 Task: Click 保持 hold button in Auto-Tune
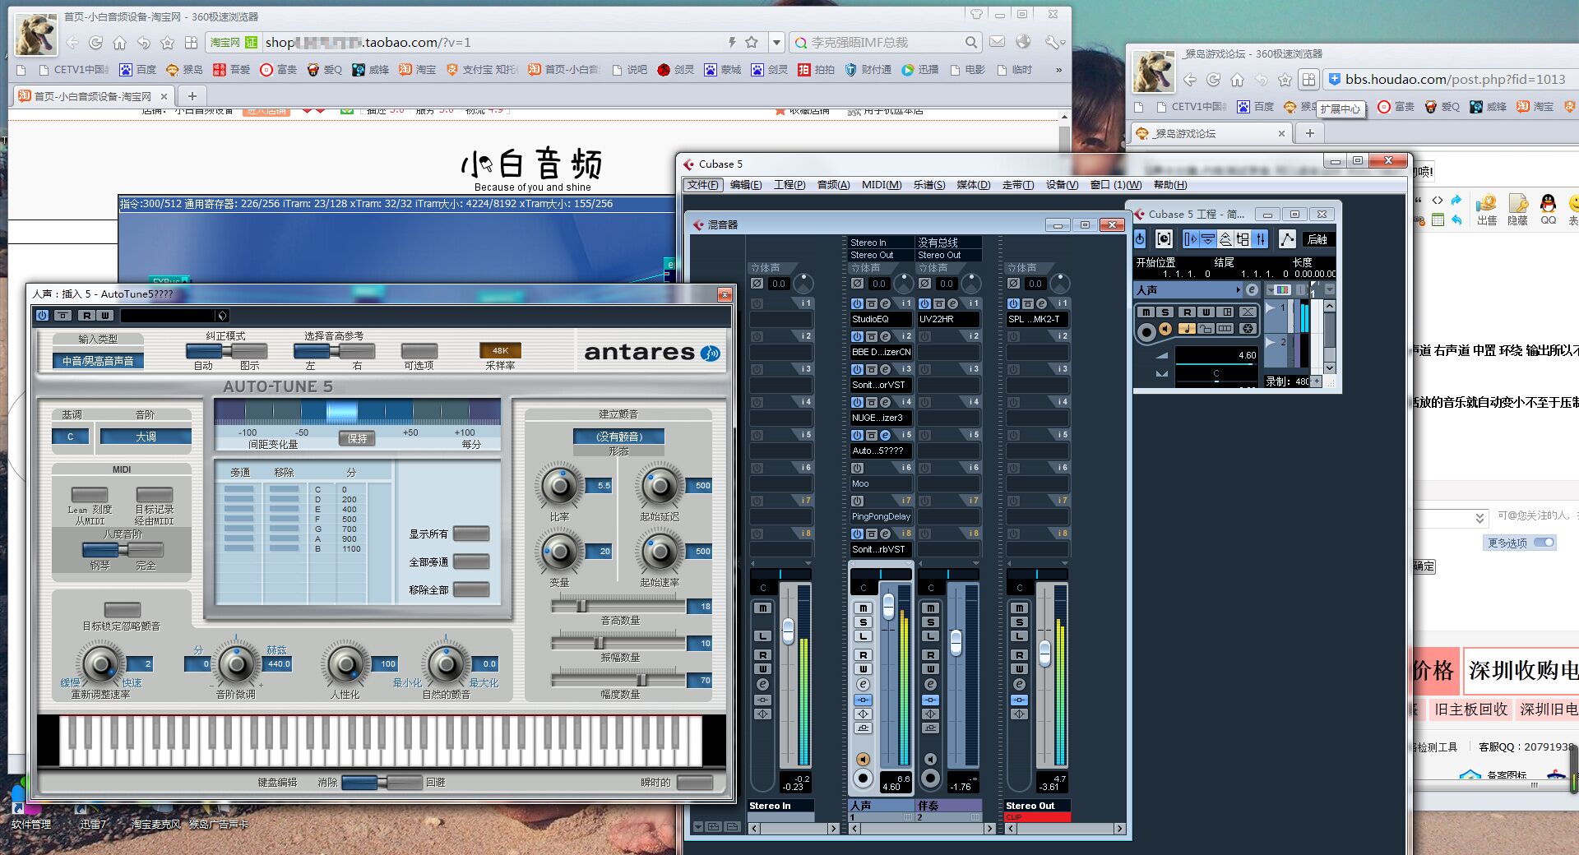(x=357, y=439)
